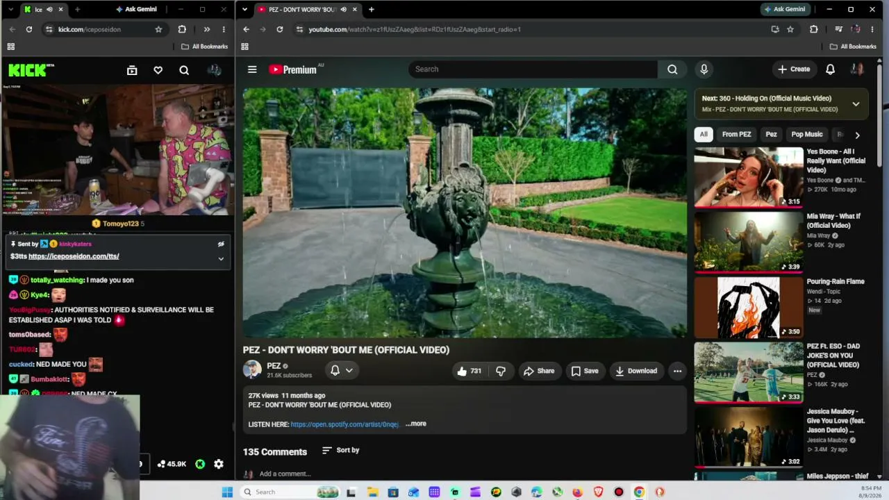Expand video description with ...more
The width and height of the screenshot is (889, 500).
pyautogui.click(x=416, y=424)
